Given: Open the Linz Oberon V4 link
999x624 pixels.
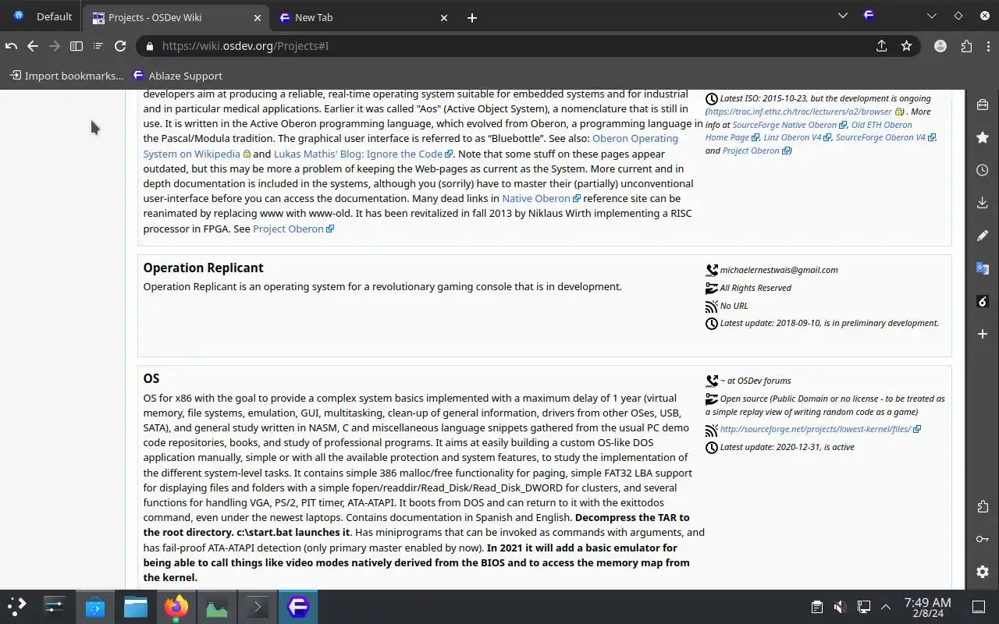Looking at the screenshot, I should [x=792, y=137].
